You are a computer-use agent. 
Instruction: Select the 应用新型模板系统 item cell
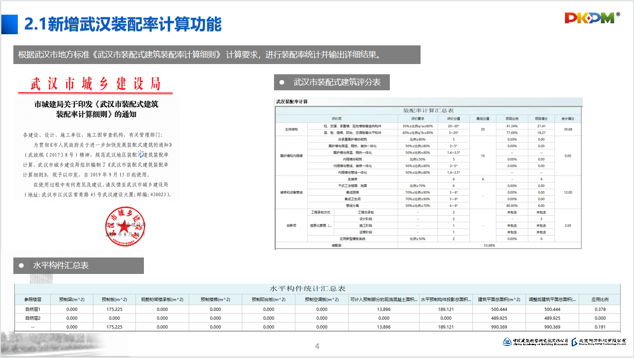coord(352,239)
